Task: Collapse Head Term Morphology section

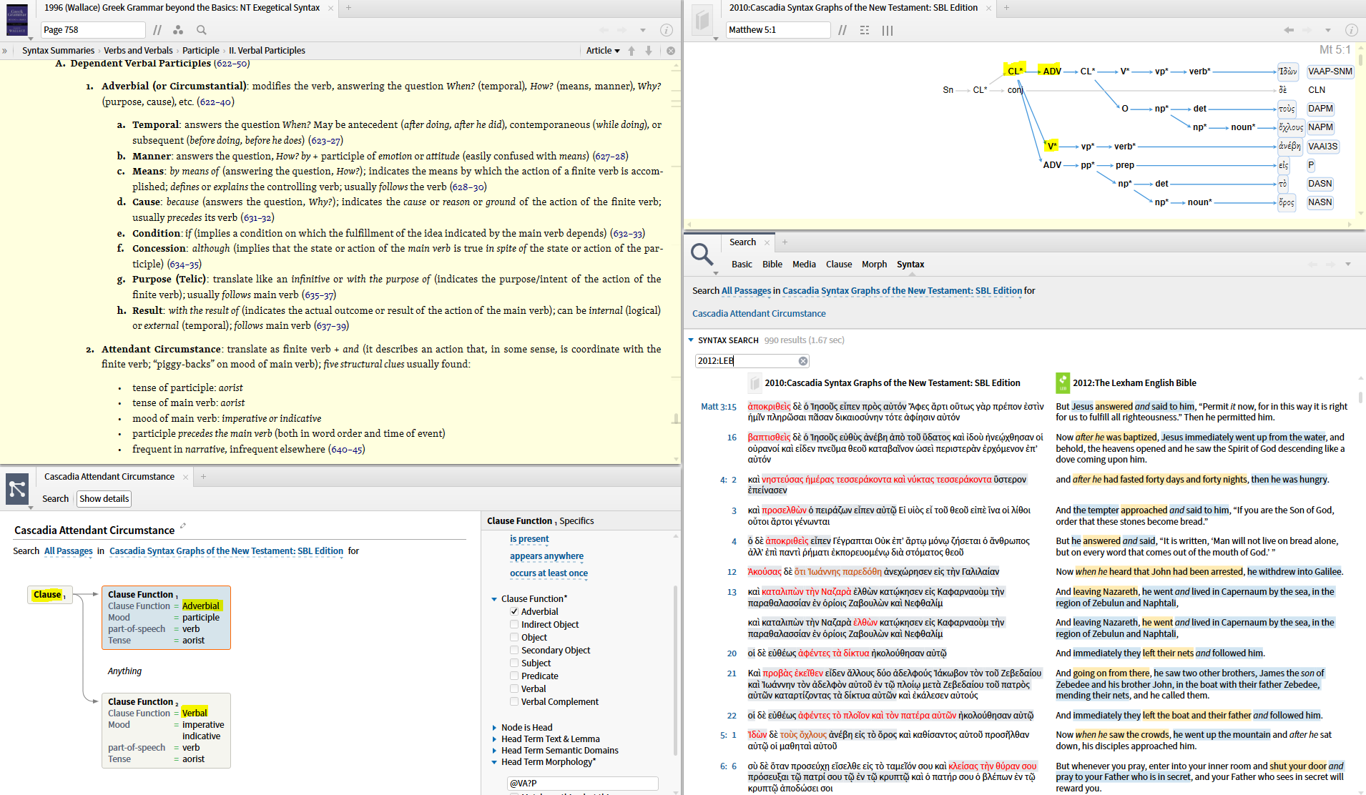Action: (x=494, y=762)
